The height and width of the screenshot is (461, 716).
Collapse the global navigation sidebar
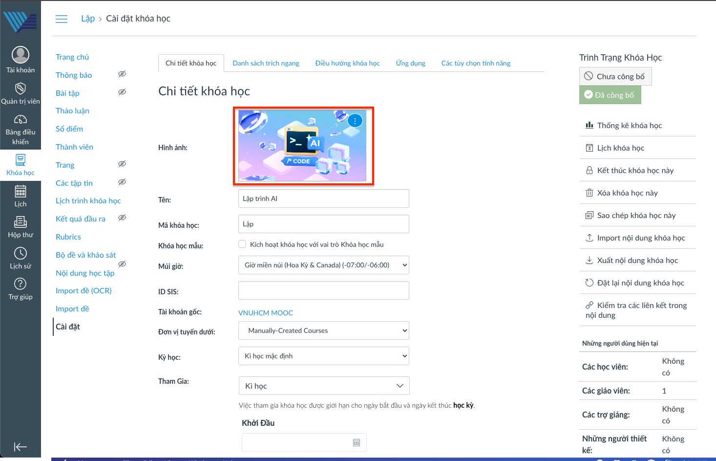point(21,447)
